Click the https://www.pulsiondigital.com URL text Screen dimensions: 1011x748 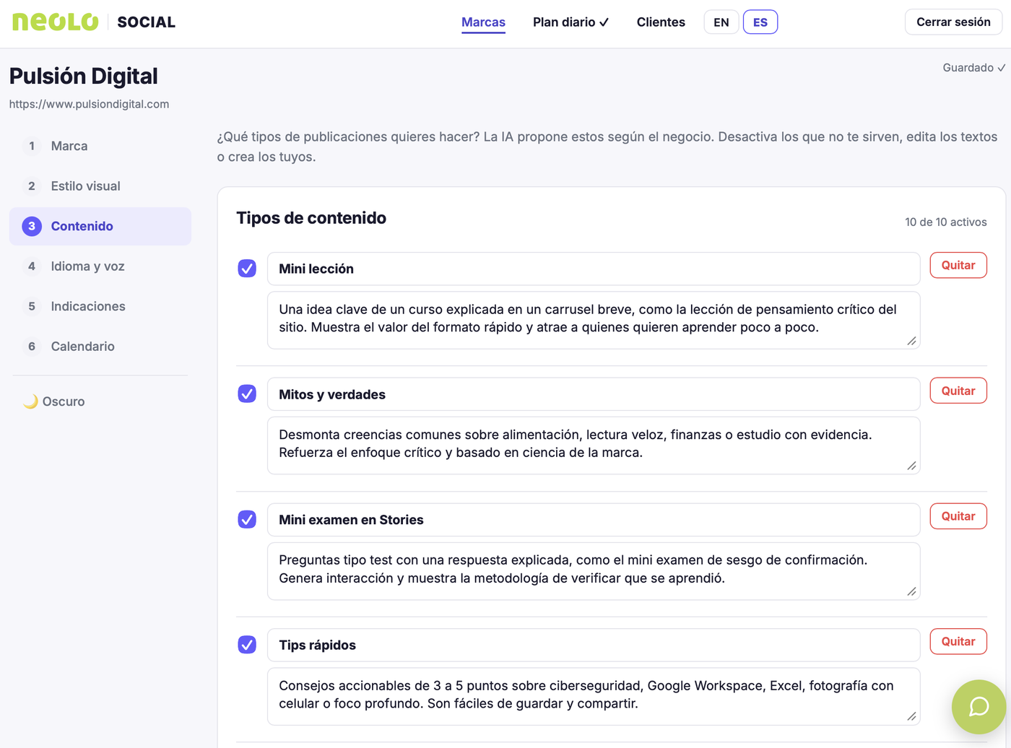(89, 104)
